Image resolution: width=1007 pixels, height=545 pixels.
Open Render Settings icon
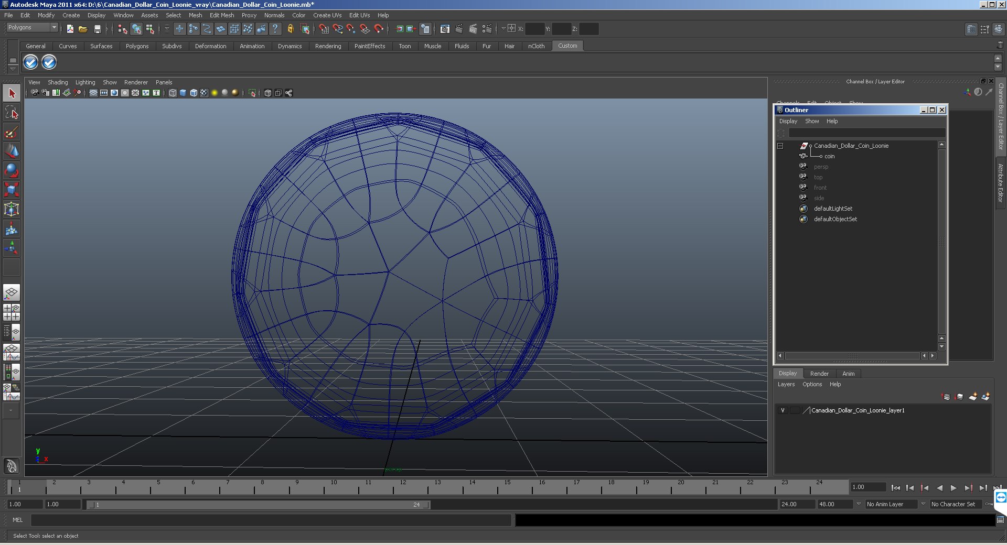pos(487,29)
